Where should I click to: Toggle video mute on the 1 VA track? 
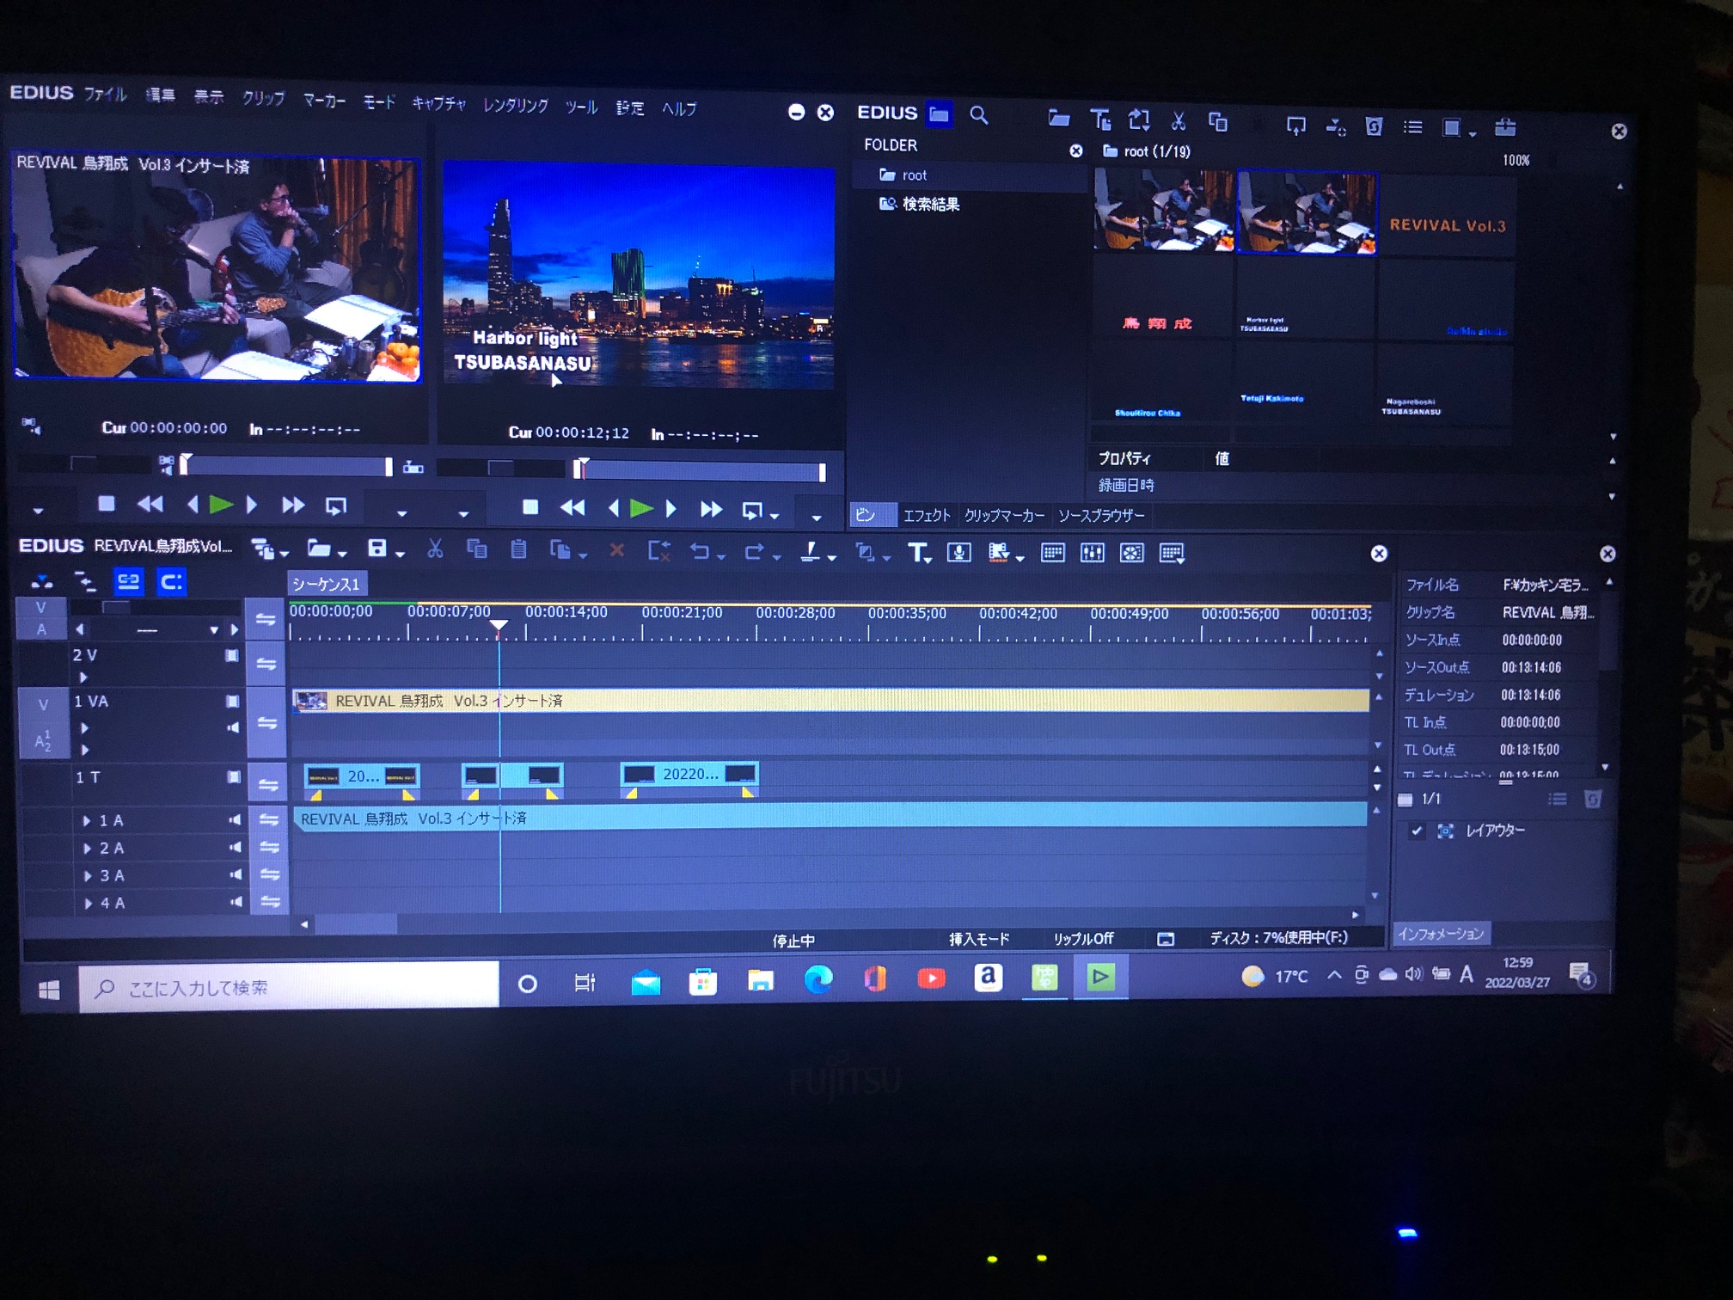[232, 701]
